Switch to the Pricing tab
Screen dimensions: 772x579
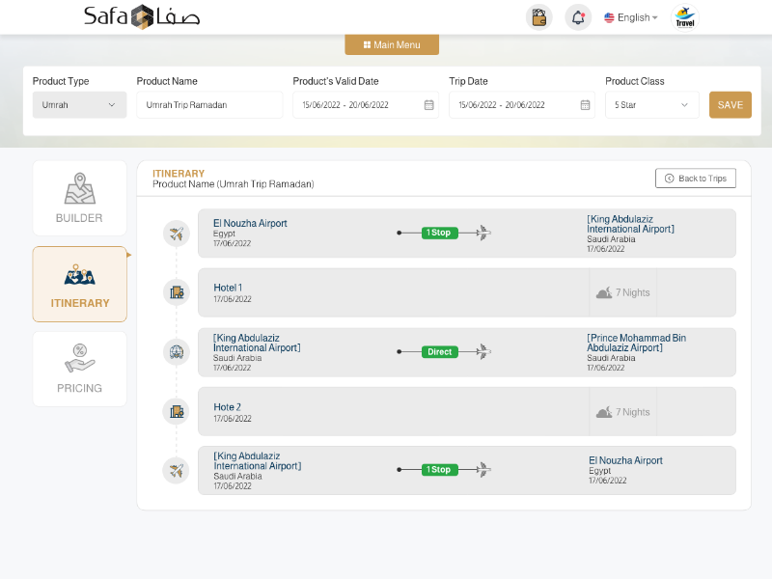(79, 370)
